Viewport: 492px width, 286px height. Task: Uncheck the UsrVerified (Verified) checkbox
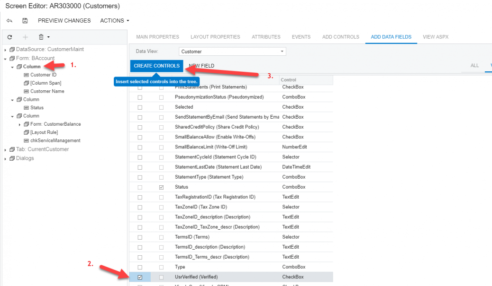tap(140, 277)
